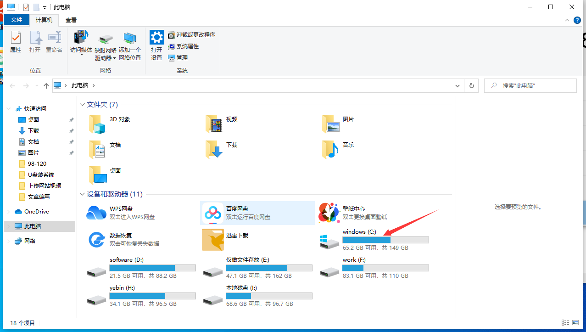Open the 文件 menu tab
The image size is (586, 332).
17,20
